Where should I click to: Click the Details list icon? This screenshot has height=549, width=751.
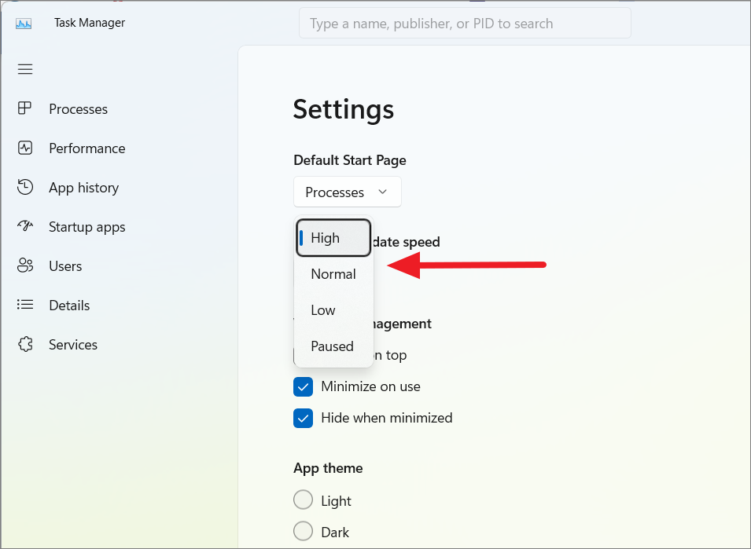pyautogui.click(x=25, y=305)
